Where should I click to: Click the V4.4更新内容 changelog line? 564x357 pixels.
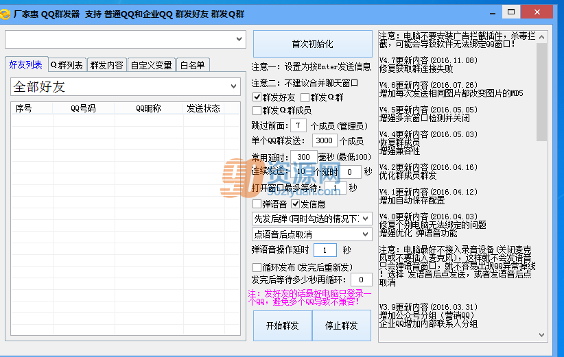[428, 134]
